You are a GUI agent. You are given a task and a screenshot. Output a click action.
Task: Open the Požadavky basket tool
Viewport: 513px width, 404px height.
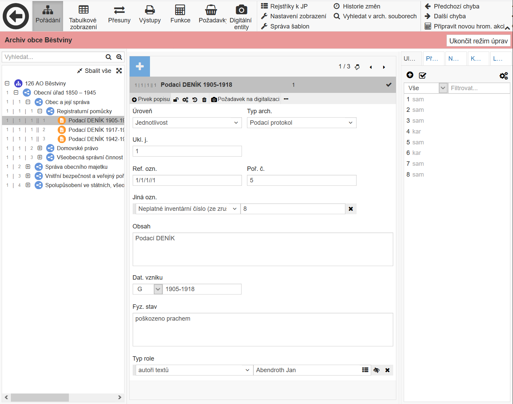tap(212, 15)
